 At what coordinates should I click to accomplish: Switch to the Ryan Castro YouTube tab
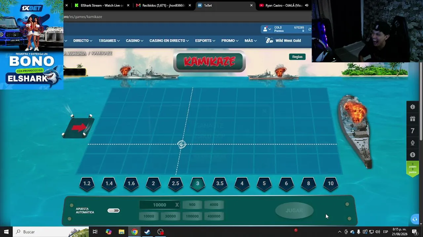(284, 5)
